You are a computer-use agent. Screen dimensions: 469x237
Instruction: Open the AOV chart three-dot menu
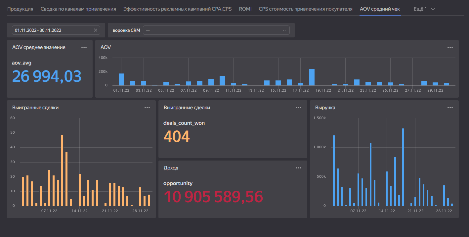(450, 47)
